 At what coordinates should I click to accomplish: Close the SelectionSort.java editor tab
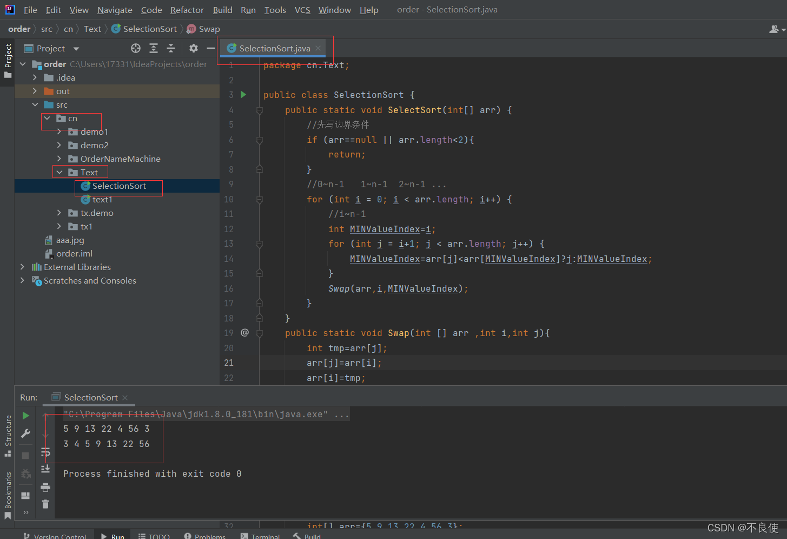[x=318, y=48]
